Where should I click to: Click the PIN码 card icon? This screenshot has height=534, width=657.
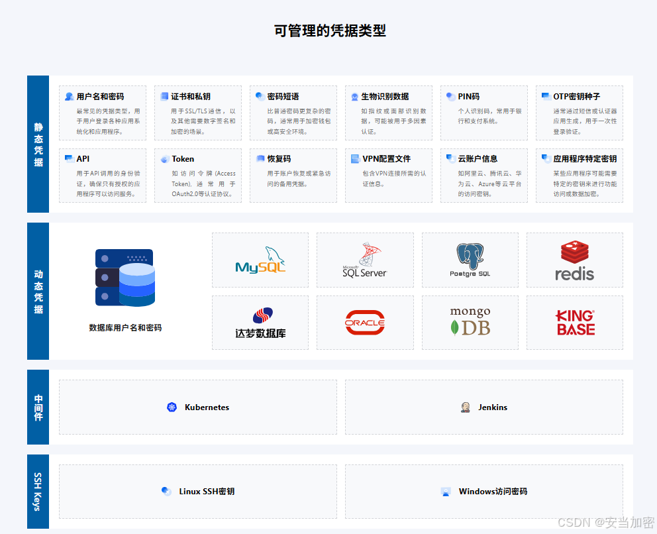coord(451,97)
